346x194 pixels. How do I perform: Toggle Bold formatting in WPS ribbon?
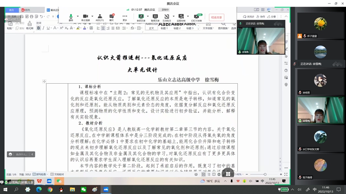point(38,28)
